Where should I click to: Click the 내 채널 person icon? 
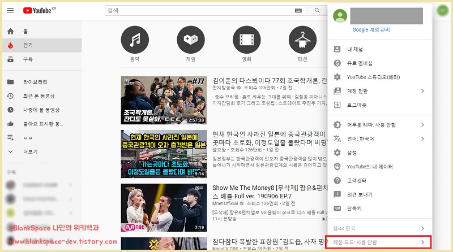[337, 49]
